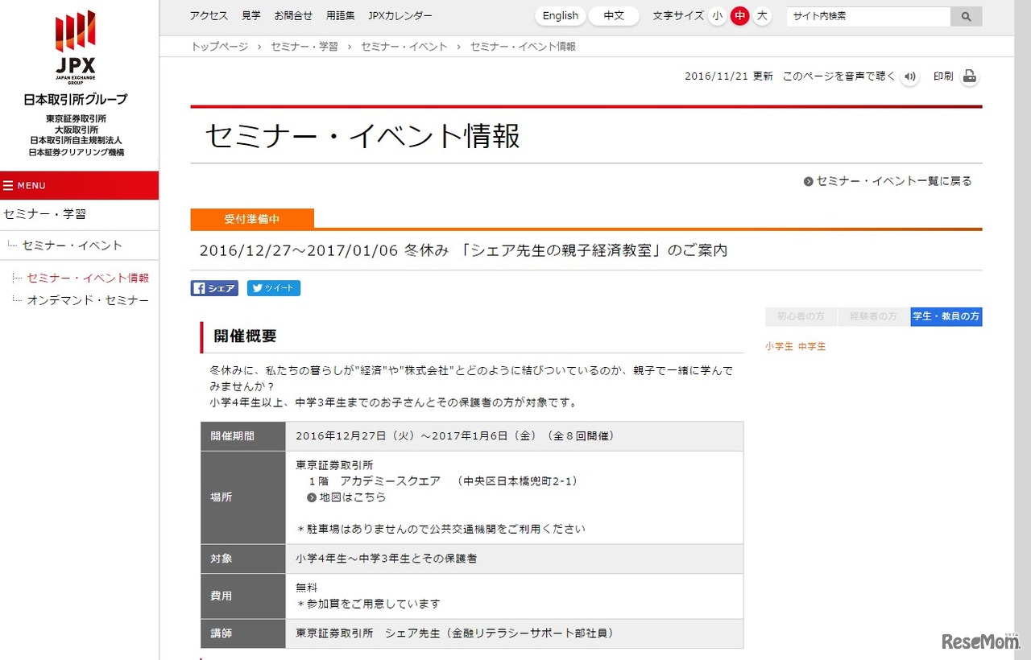Open the JPXカレンダー menu item
1031x660 pixels.
point(400,16)
